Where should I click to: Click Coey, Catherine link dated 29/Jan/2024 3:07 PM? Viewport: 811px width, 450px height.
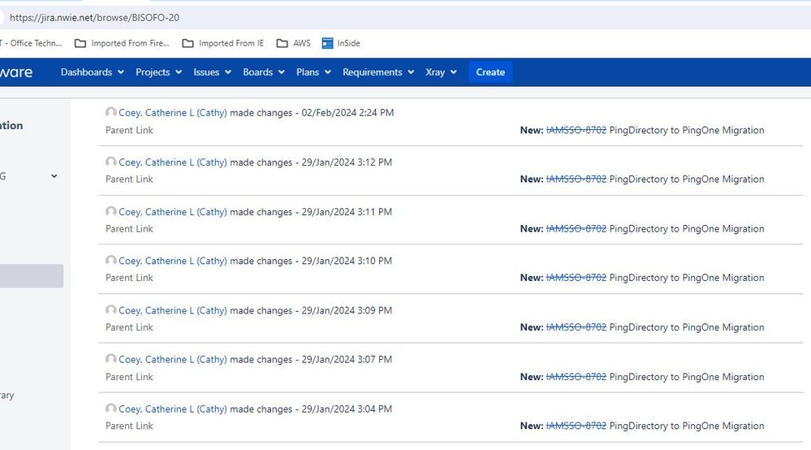point(173,360)
